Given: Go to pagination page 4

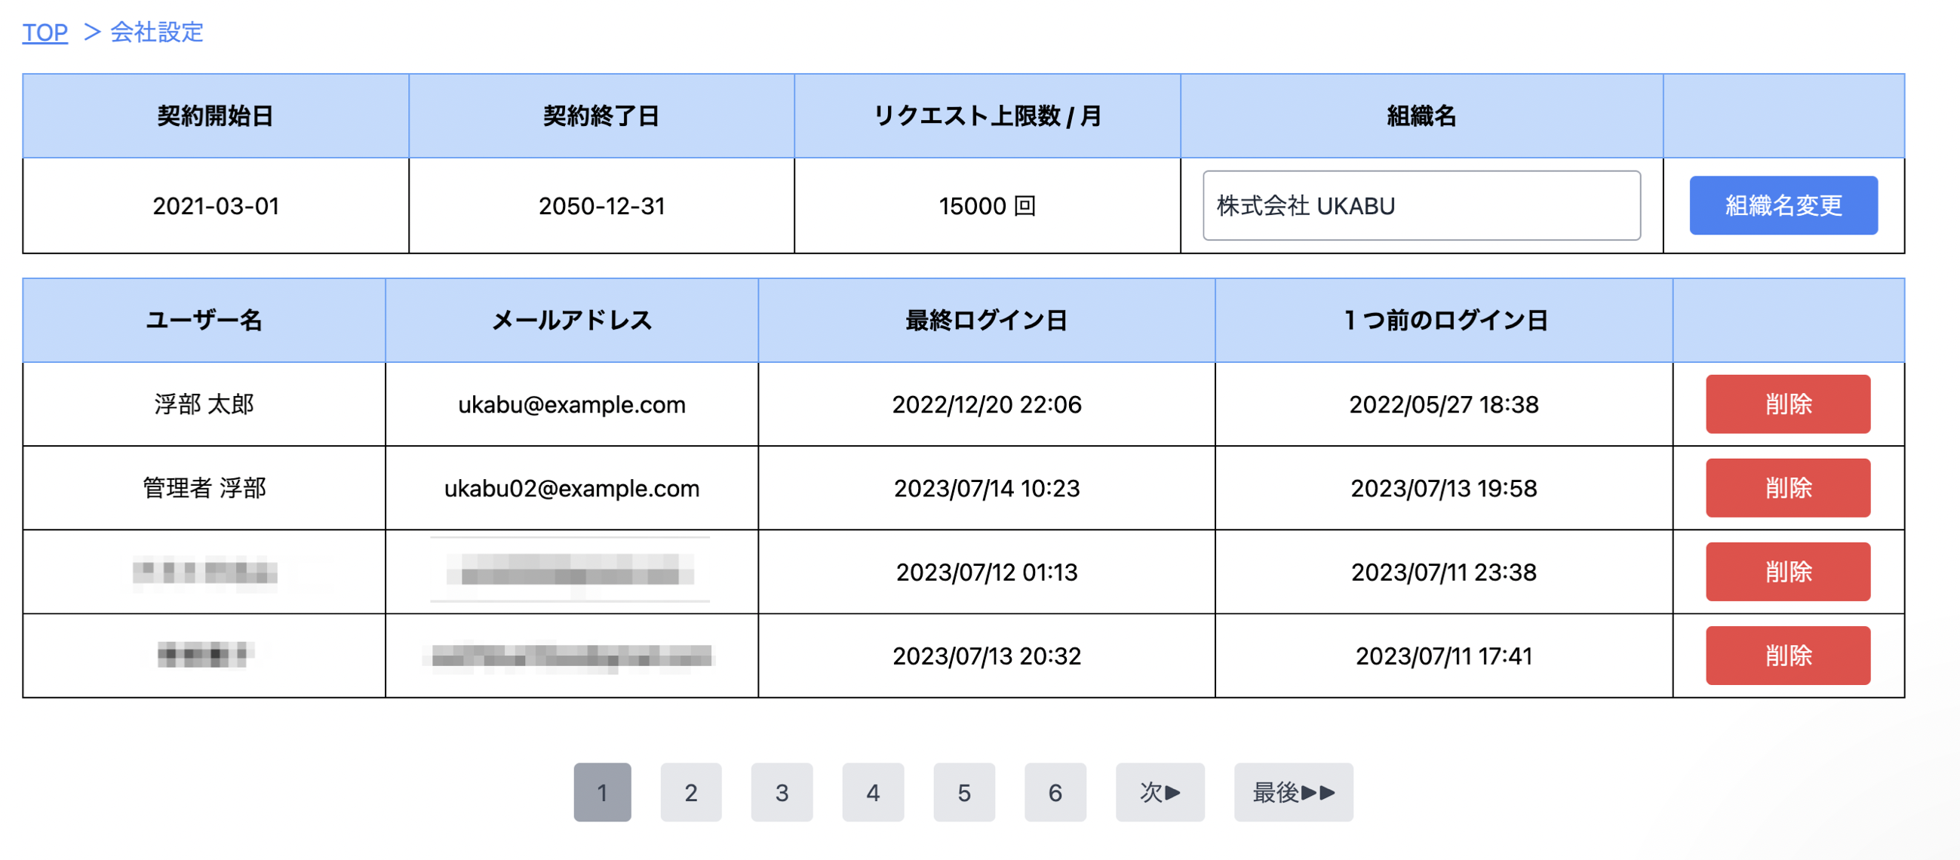Looking at the screenshot, I should pyautogui.click(x=873, y=792).
